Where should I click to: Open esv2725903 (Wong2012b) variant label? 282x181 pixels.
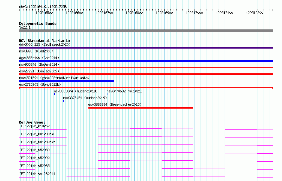(x=40, y=84)
